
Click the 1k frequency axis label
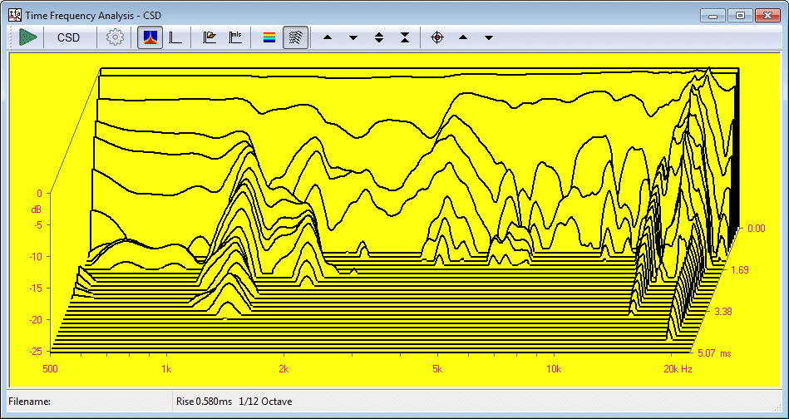click(166, 368)
